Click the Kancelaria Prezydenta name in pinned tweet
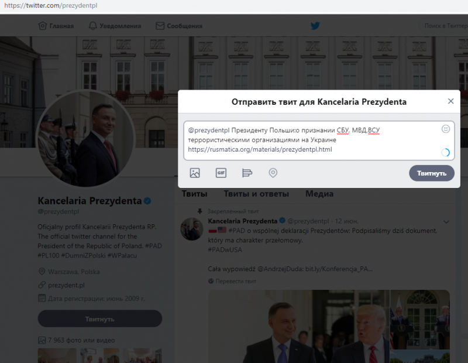Screen dimensions: 468x363 tap(243, 221)
